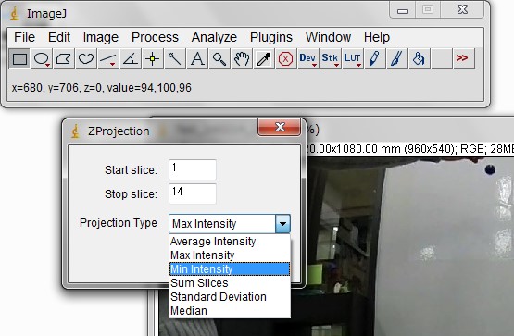Select the Oval selection tool
Image resolution: width=514 pixels, height=336 pixels.
coord(42,59)
